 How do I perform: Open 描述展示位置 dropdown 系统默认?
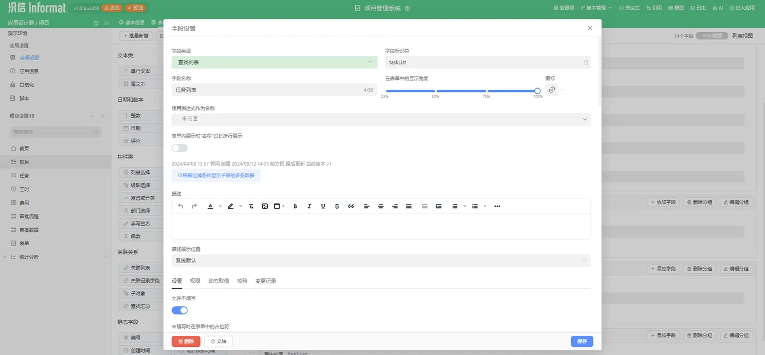[381, 260]
